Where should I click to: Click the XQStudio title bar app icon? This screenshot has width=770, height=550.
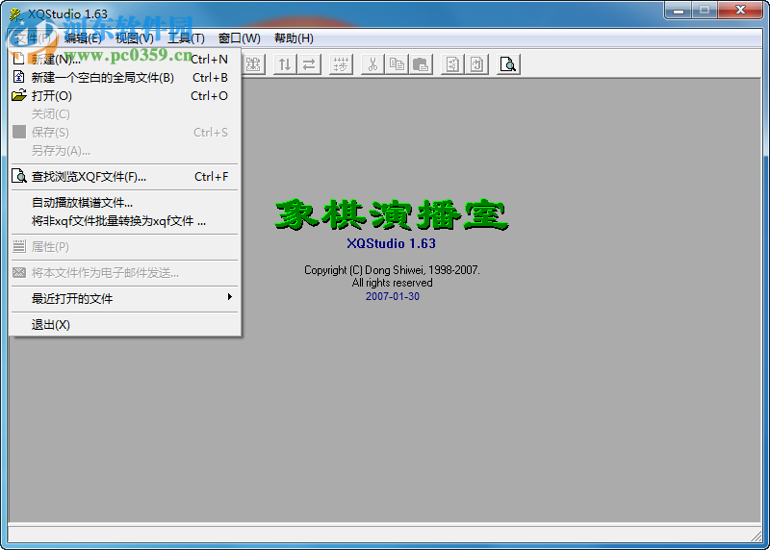16,14
